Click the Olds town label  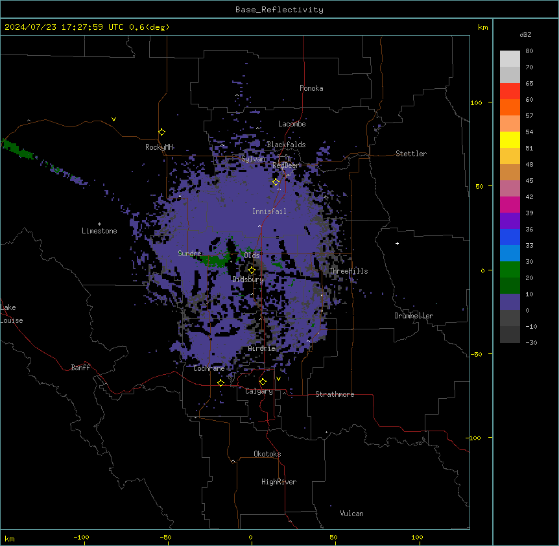click(252, 255)
